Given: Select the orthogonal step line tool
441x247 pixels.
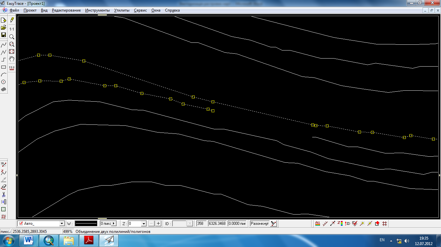Looking at the screenshot, I should pyautogui.click(x=4, y=59).
